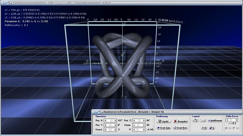Toggle the K1 checkbox
This screenshot has width=243, height=136.
tap(226, 128)
